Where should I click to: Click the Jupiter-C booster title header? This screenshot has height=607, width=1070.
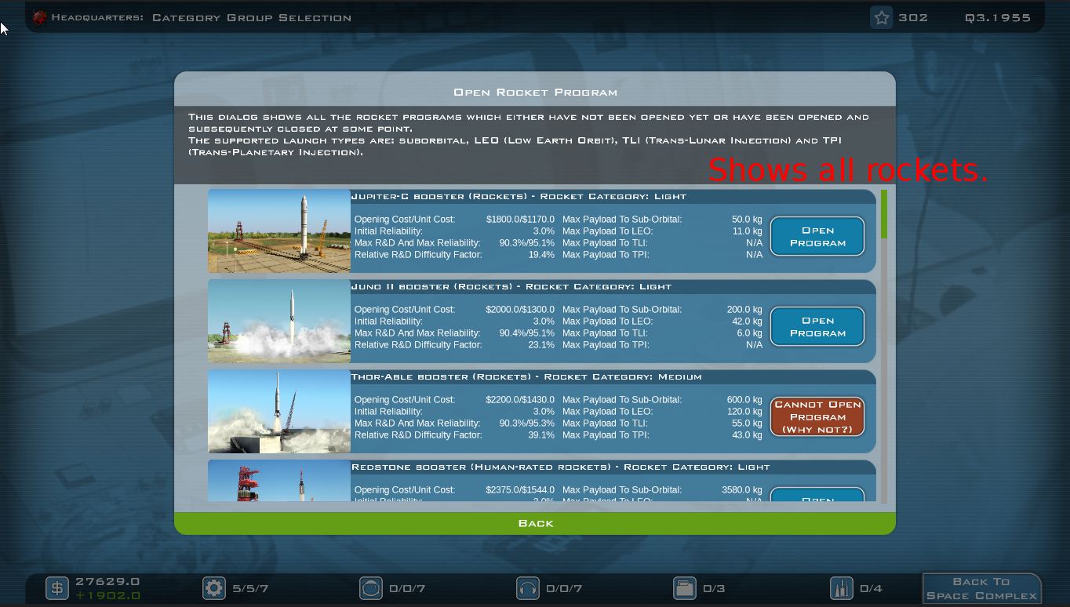coord(519,196)
